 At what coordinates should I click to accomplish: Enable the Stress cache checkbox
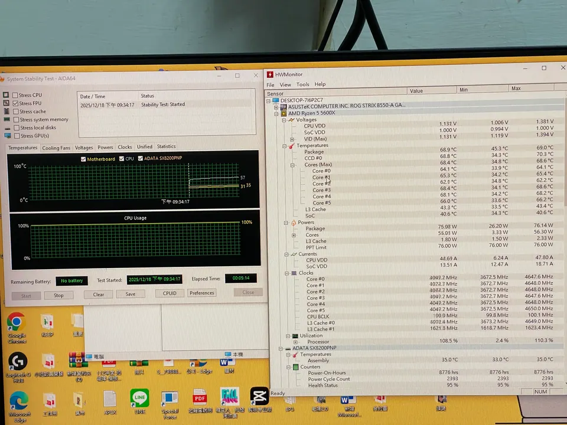pos(16,112)
